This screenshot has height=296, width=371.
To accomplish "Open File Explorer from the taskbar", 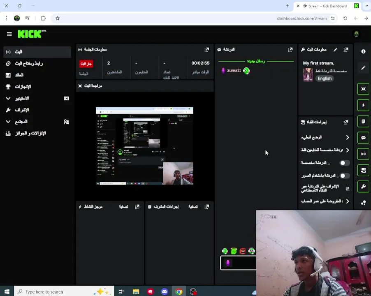I will [x=136, y=292].
